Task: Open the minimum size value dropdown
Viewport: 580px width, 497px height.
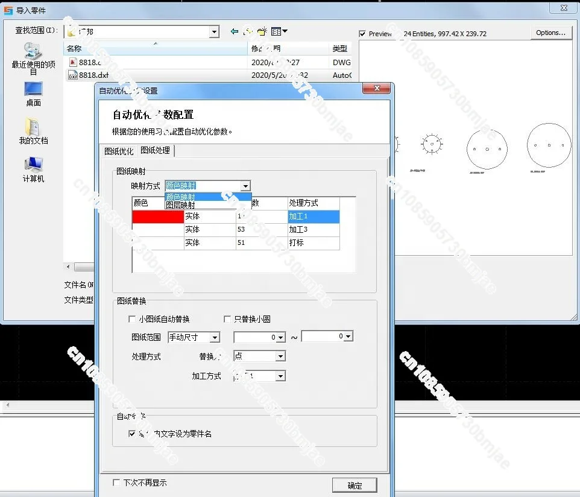Action: point(281,337)
